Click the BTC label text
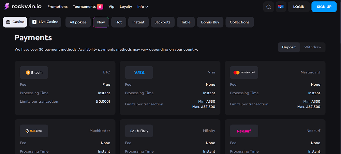The width and height of the screenshot is (341, 154). [106, 72]
